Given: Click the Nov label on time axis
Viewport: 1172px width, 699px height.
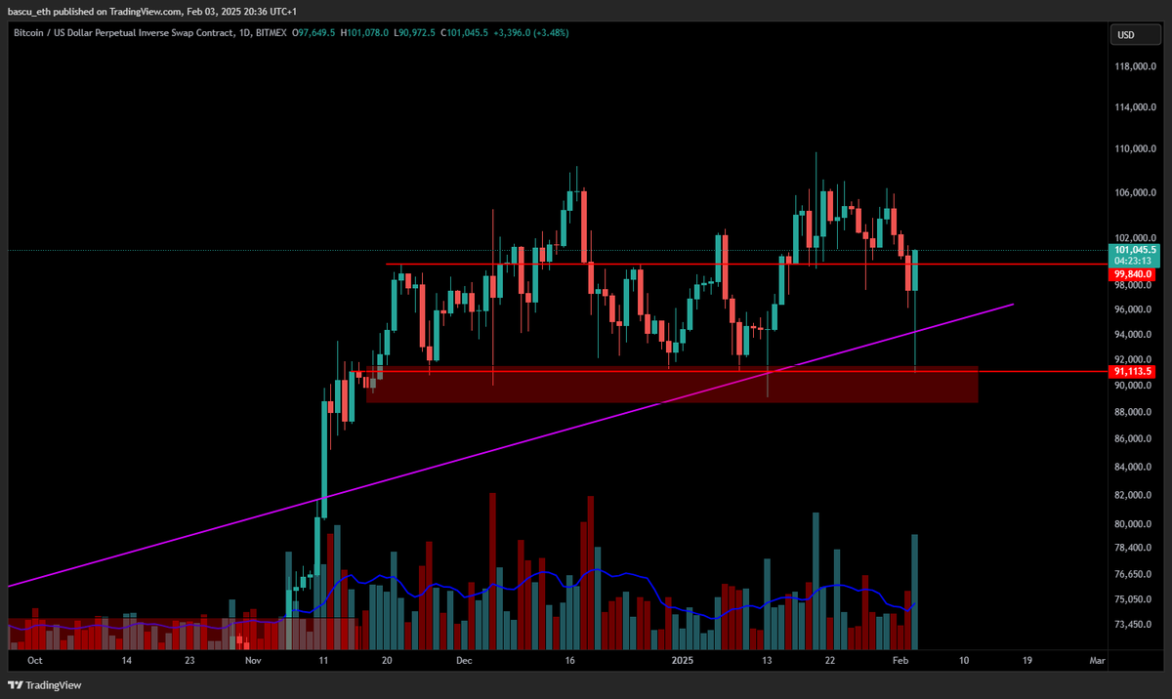Looking at the screenshot, I should pos(253,660).
